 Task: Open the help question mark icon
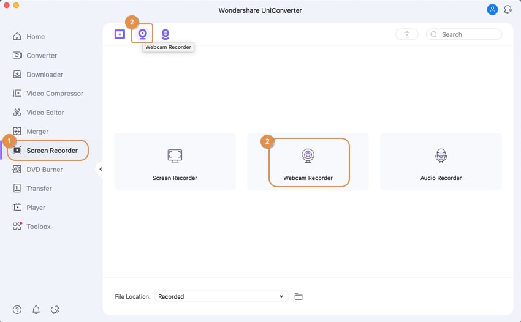(17, 310)
